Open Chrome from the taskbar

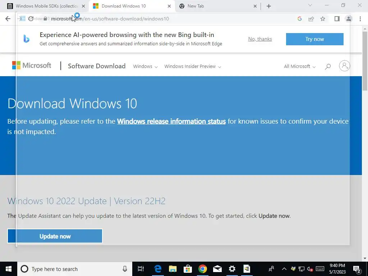(203, 269)
